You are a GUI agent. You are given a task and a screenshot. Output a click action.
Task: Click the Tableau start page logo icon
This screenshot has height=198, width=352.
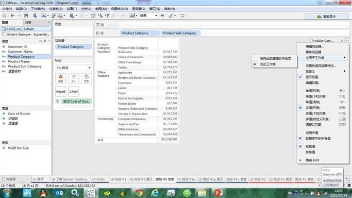pos(4,15)
